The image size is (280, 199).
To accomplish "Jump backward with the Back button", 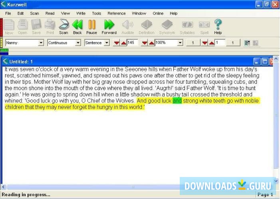I will pyautogui.click(x=77, y=27).
